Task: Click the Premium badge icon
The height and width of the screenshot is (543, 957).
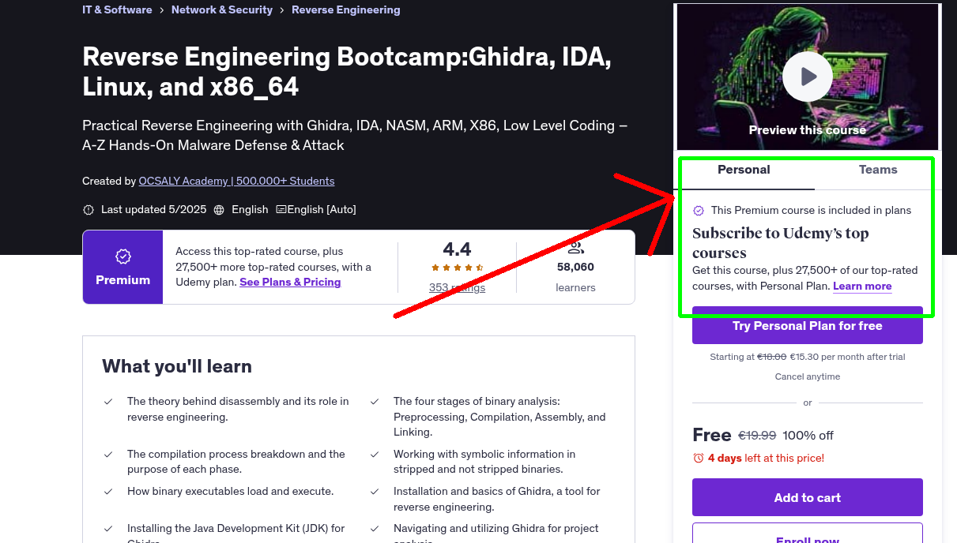Action: pos(123,257)
